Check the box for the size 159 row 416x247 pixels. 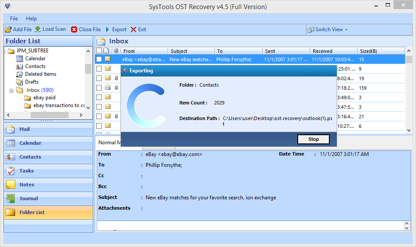coord(99,88)
